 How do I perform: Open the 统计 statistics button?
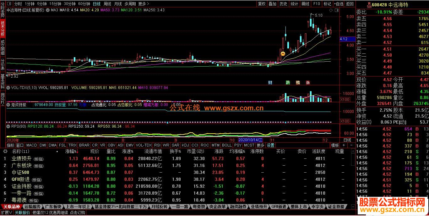(294, 4)
